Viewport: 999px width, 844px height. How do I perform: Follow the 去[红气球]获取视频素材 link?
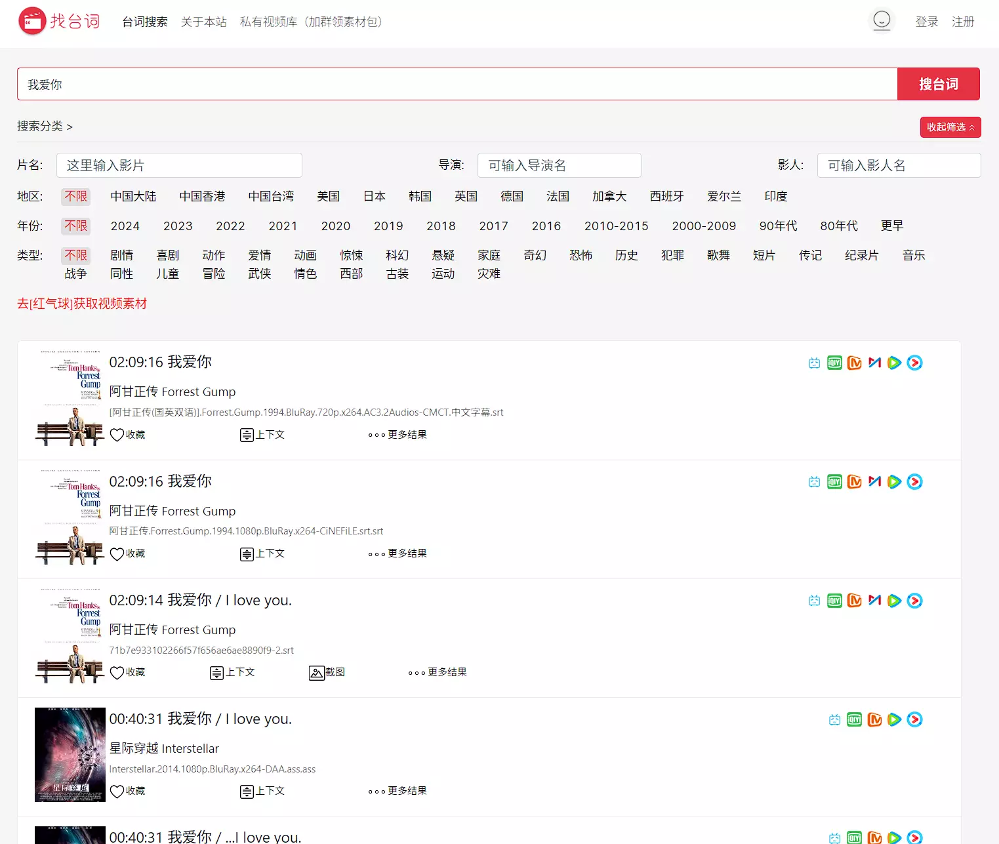82,304
